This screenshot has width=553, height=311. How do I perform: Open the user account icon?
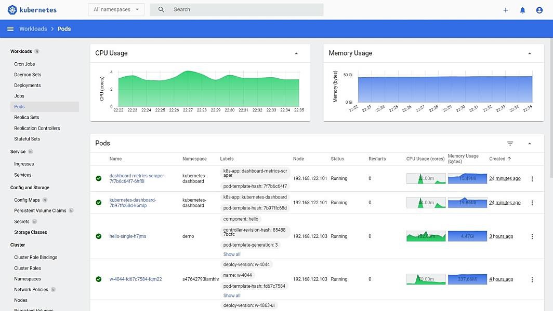(539, 10)
